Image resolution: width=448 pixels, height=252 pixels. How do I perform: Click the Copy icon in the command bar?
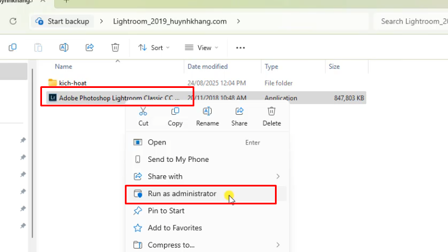[x=12, y=48]
